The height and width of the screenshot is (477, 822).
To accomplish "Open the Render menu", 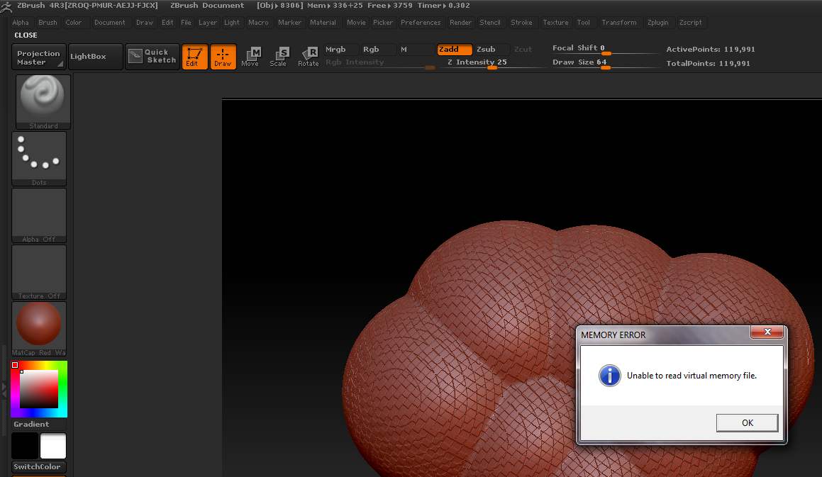I will click(461, 23).
